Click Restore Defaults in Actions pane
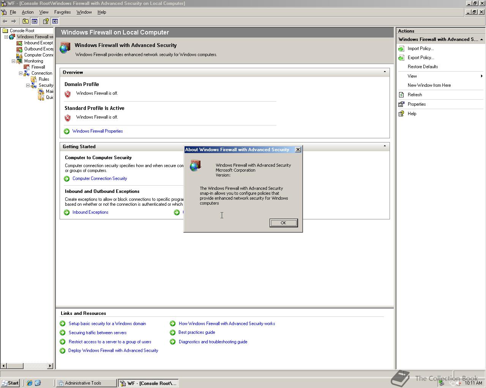Image resolution: width=486 pixels, height=388 pixels. (423, 67)
